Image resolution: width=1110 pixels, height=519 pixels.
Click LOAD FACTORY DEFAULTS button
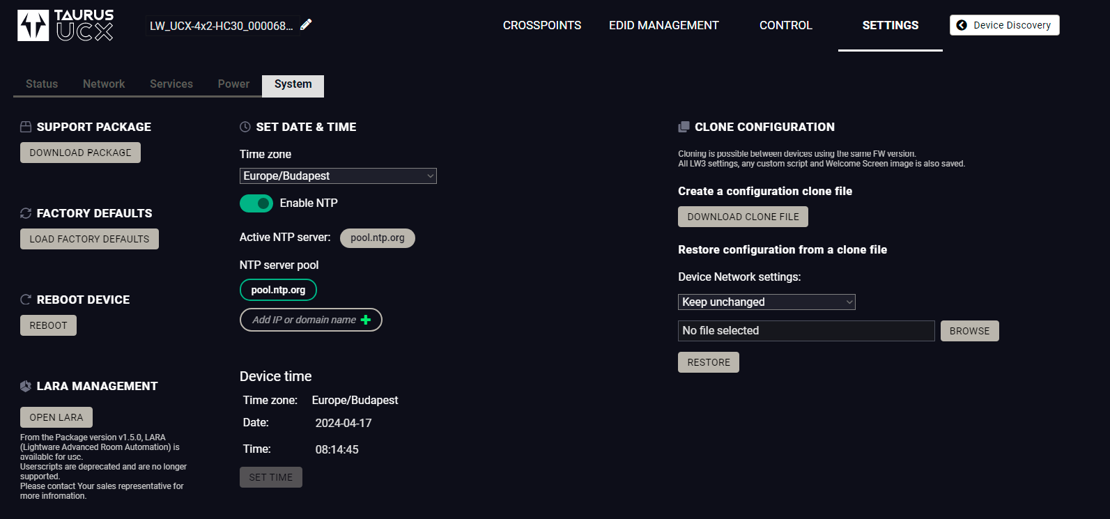coord(89,239)
